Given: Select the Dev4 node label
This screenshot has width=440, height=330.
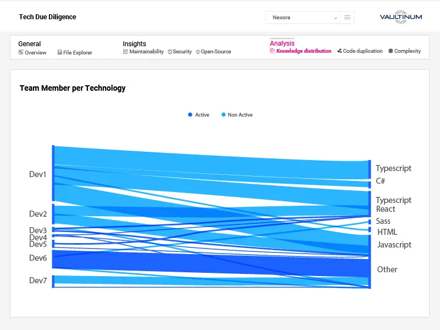Looking at the screenshot, I should (38, 238).
